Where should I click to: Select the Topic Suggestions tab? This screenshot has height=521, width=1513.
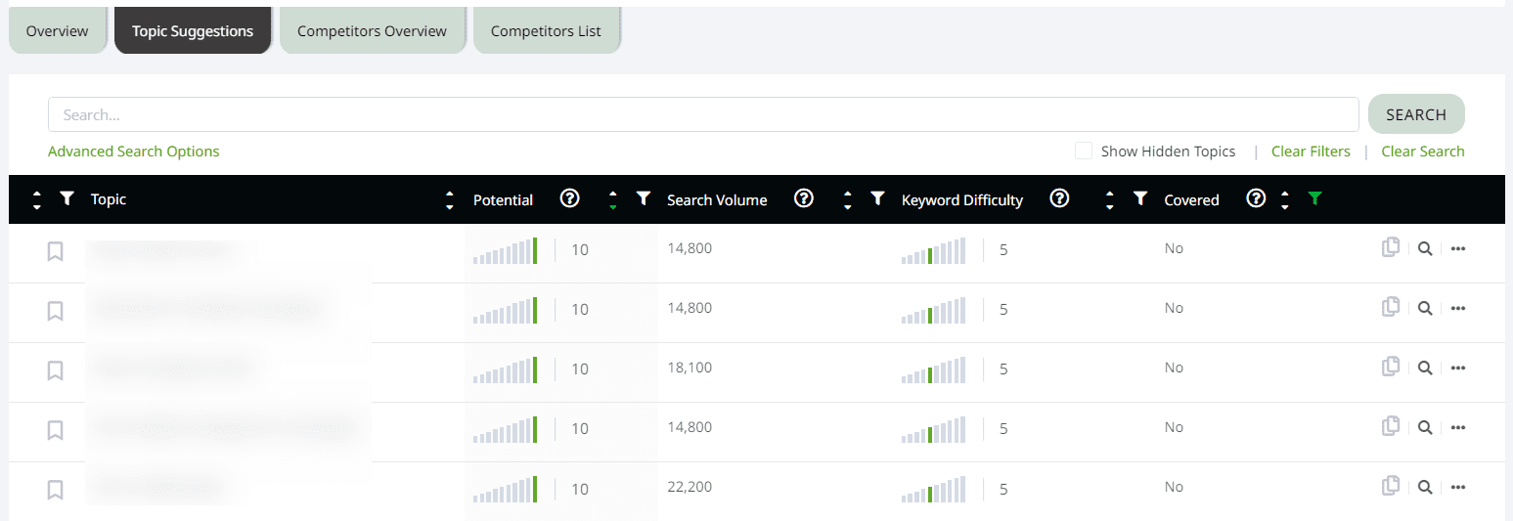coord(193,31)
